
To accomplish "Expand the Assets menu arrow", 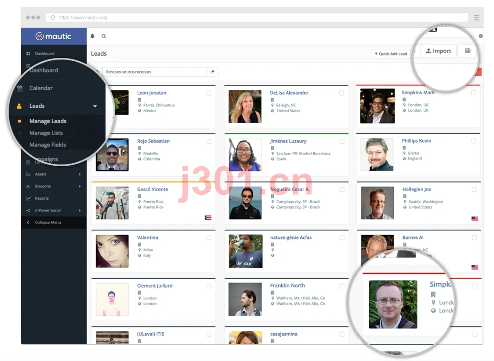I will (80, 174).
